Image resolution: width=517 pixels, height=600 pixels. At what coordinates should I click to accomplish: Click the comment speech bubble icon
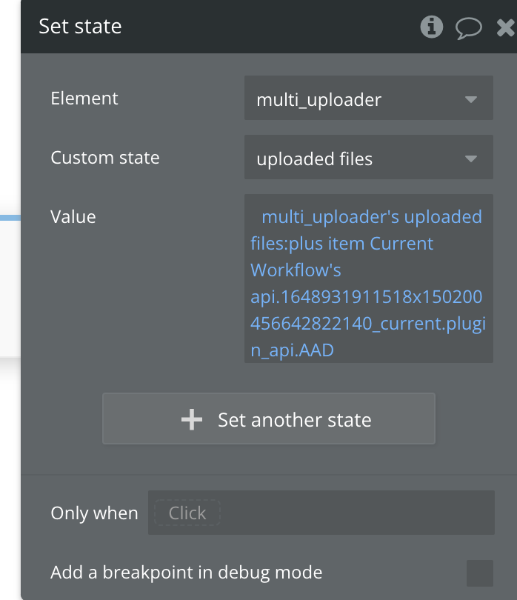coord(468,28)
